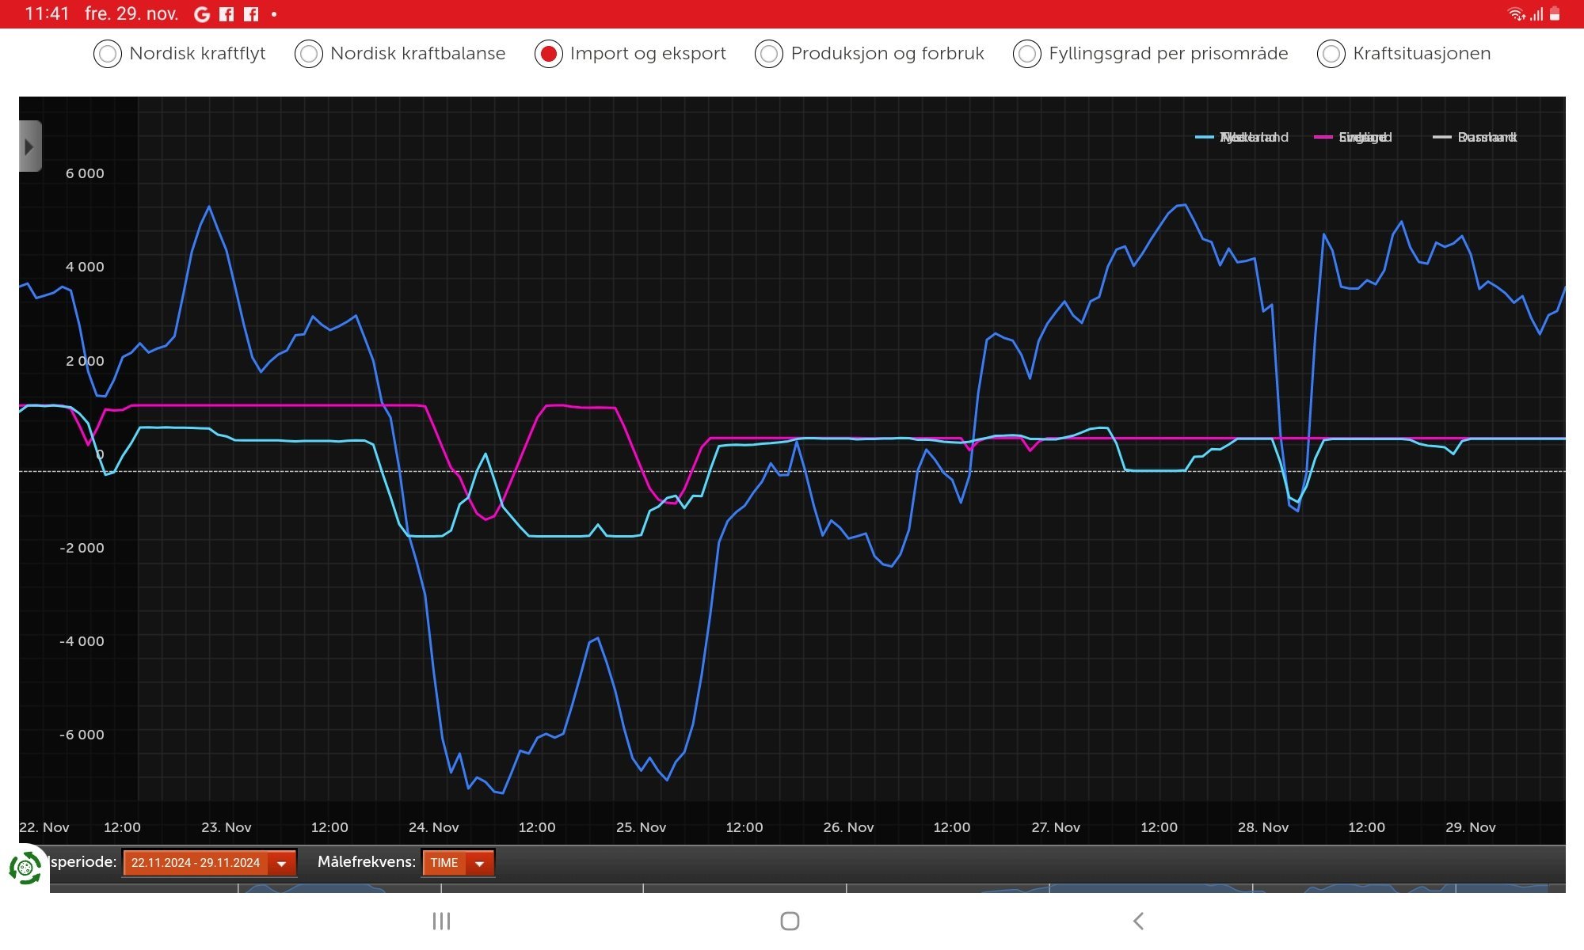Toggle the white legend series
The image size is (1584, 950).
tap(1475, 138)
